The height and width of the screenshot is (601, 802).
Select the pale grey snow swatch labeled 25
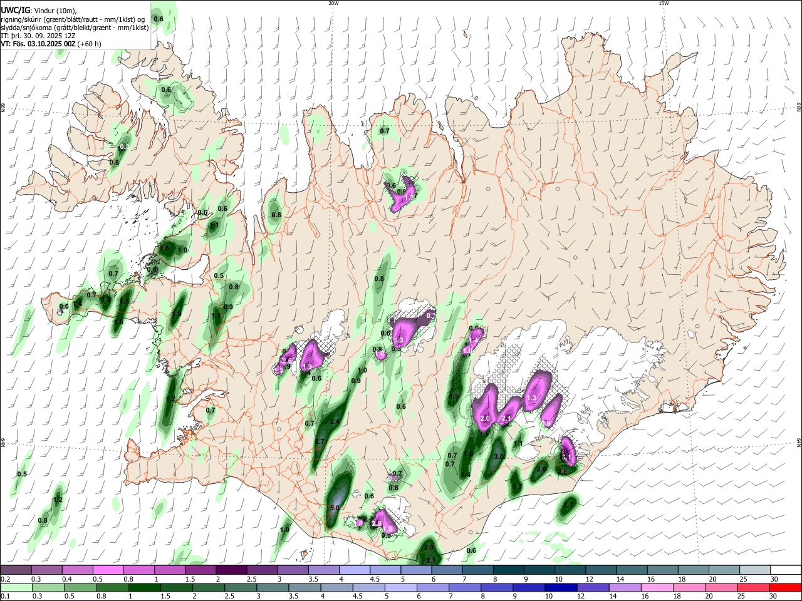tap(755, 570)
